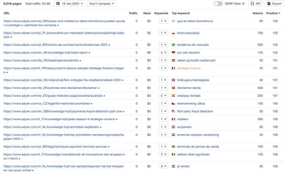286x174 pixels.
Task: Click the Denmark flag beside forbrugerundersøgelse
Action: click(x=173, y=80)
